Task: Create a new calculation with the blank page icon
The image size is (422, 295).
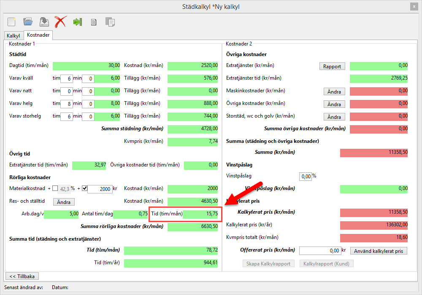Action: [11, 22]
